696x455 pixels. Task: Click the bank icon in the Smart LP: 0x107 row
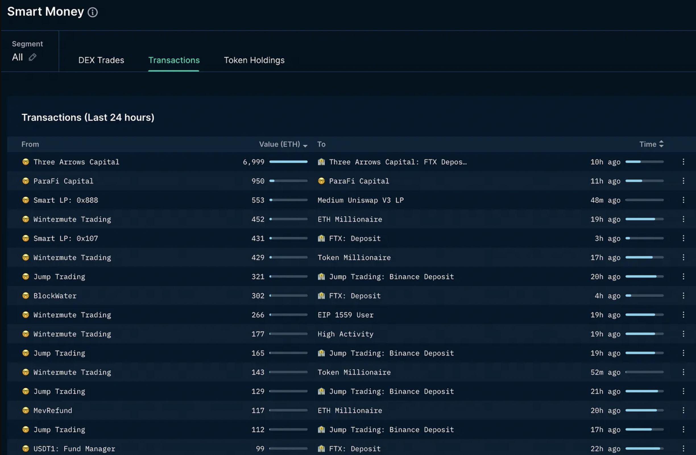pos(321,238)
